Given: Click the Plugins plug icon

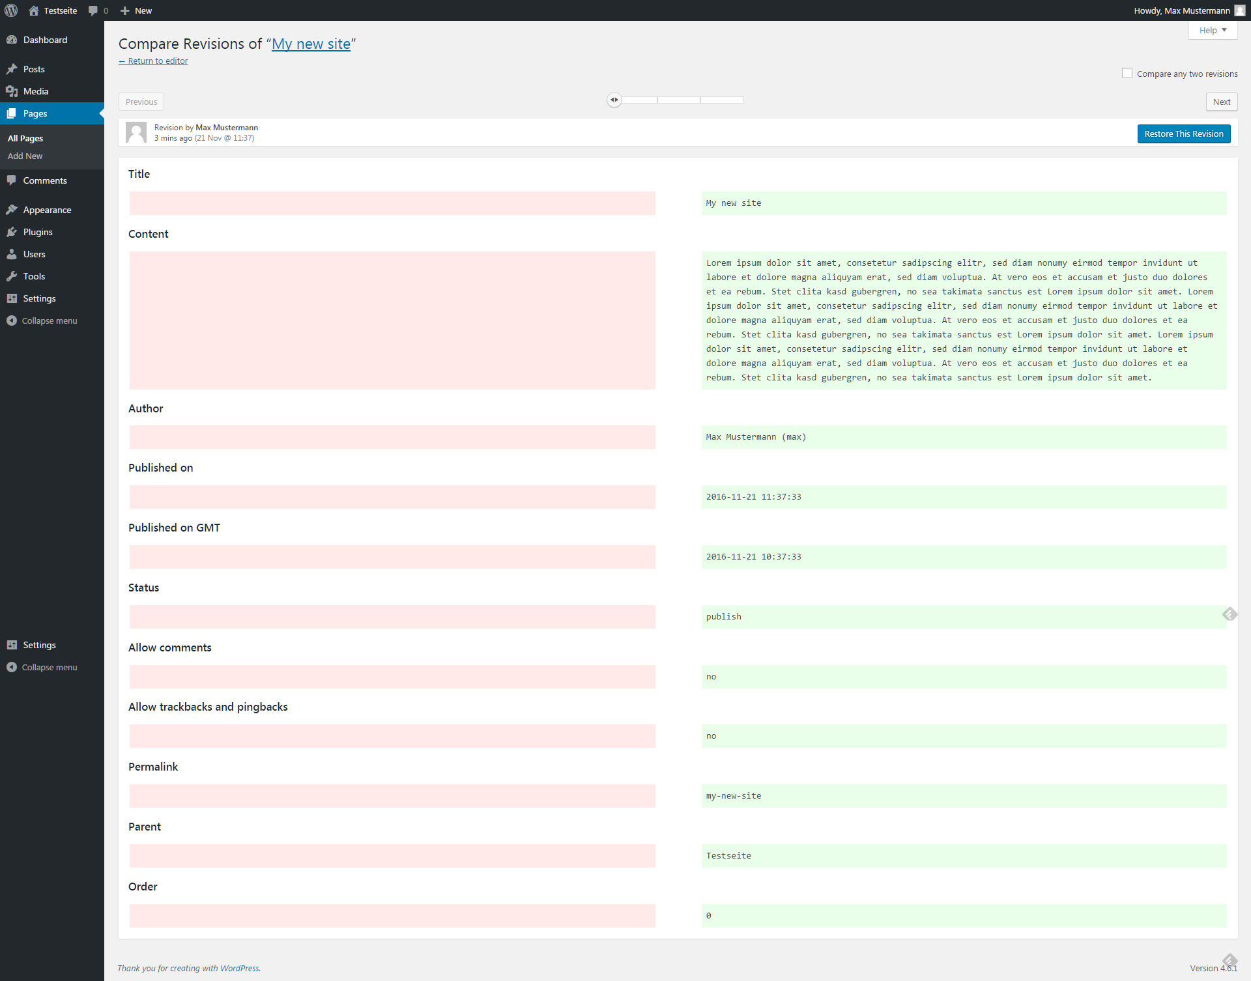Looking at the screenshot, I should (12, 232).
